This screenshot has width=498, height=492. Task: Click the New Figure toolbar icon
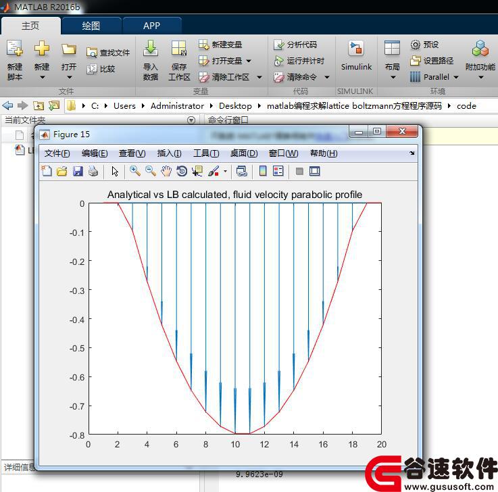click(47, 171)
